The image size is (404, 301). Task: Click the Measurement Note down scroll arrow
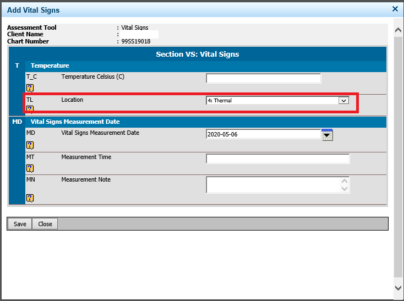click(x=345, y=189)
